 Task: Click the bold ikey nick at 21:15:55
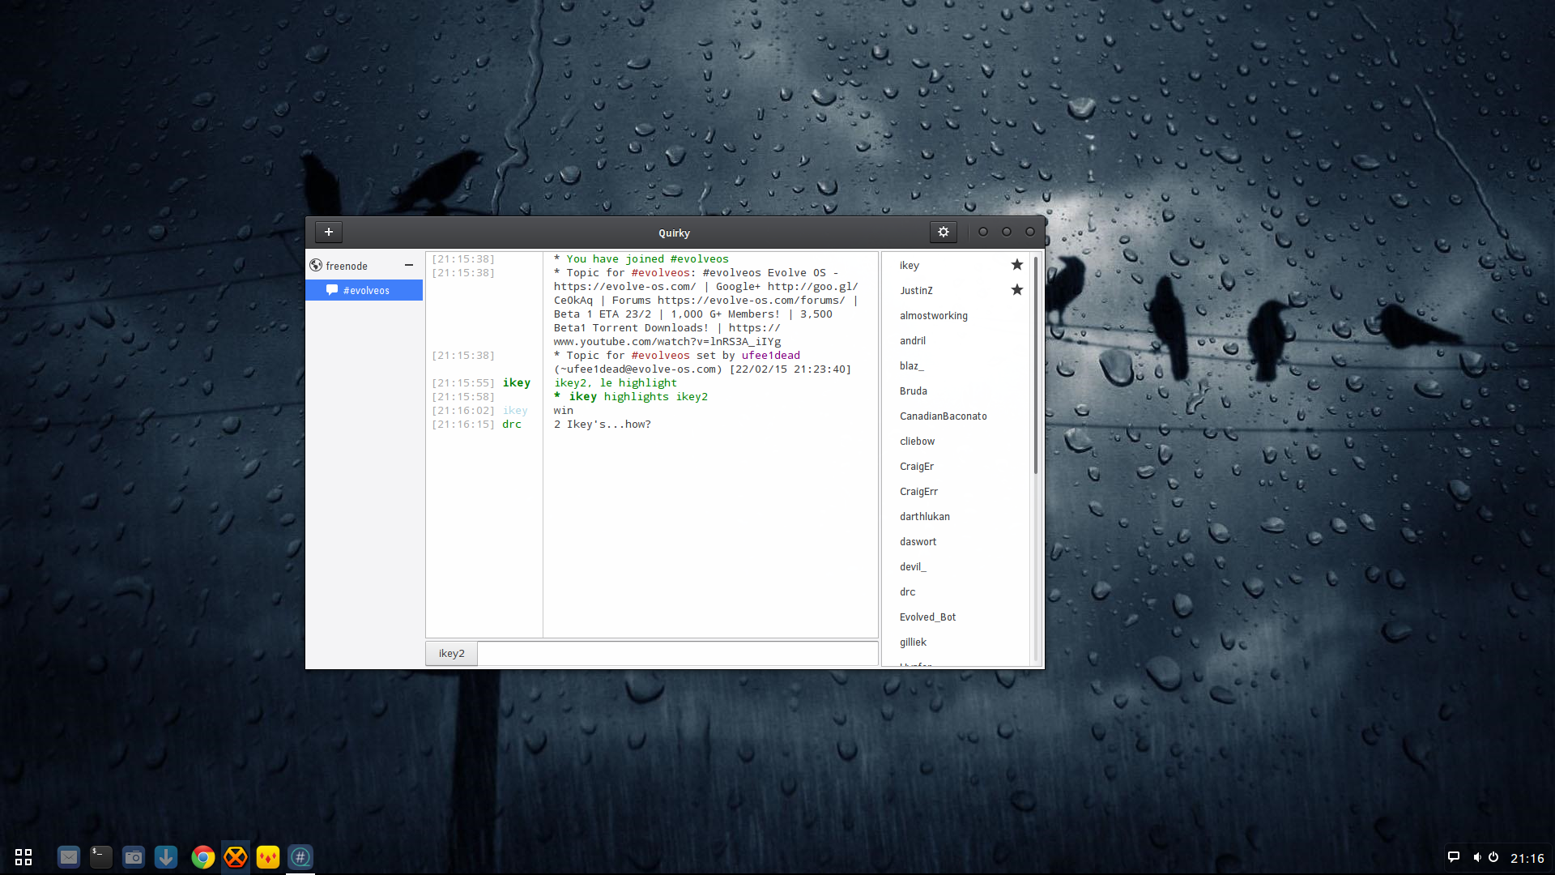pos(517,383)
